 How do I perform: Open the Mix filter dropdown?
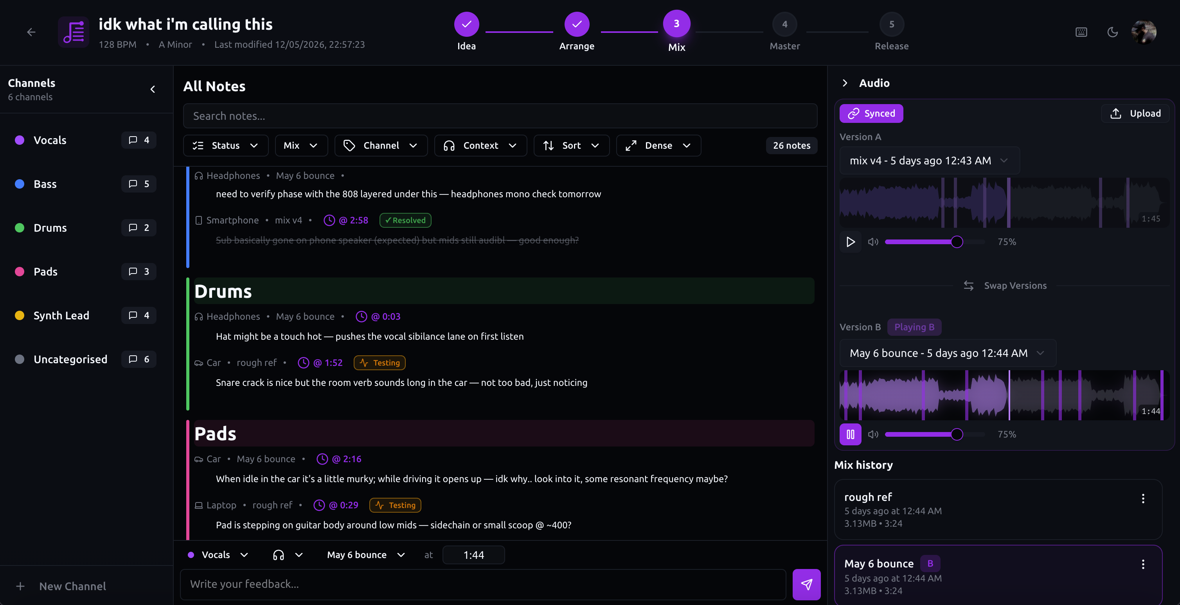(301, 146)
